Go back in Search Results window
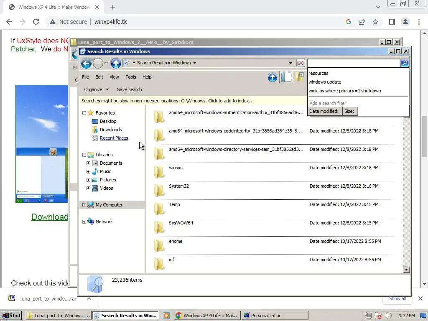The width and height of the screenshot is (428, 321). pos(86,64)
